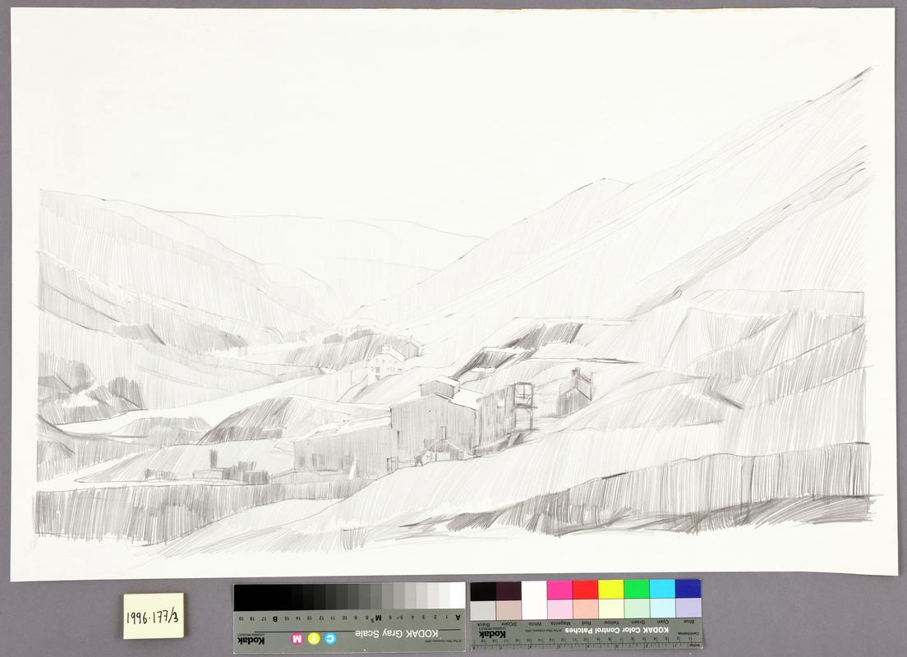Screen dimensions: 907x657
Task: Choose the bright magenta color patch
Action: tap(559, 590)
